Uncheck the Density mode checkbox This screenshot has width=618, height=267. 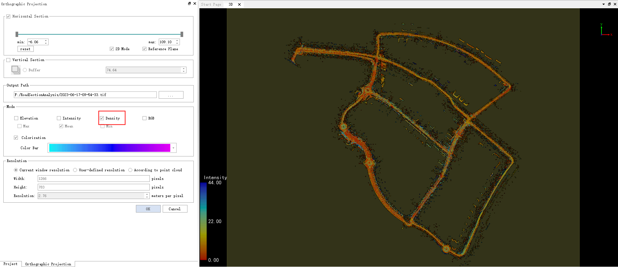tap(102, 118)
